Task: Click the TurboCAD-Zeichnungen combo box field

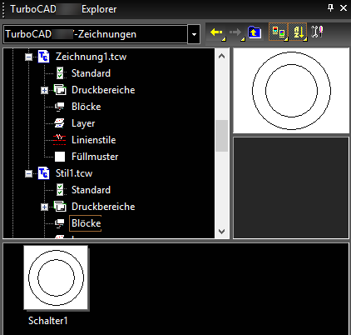Action: (96, 34)
